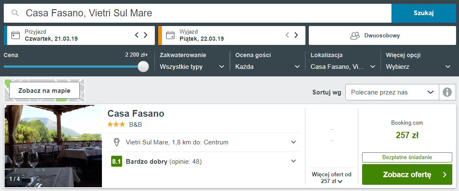Click the check-out calendar icon
This screenshot has height=191, width=459.
pos(170,35)
